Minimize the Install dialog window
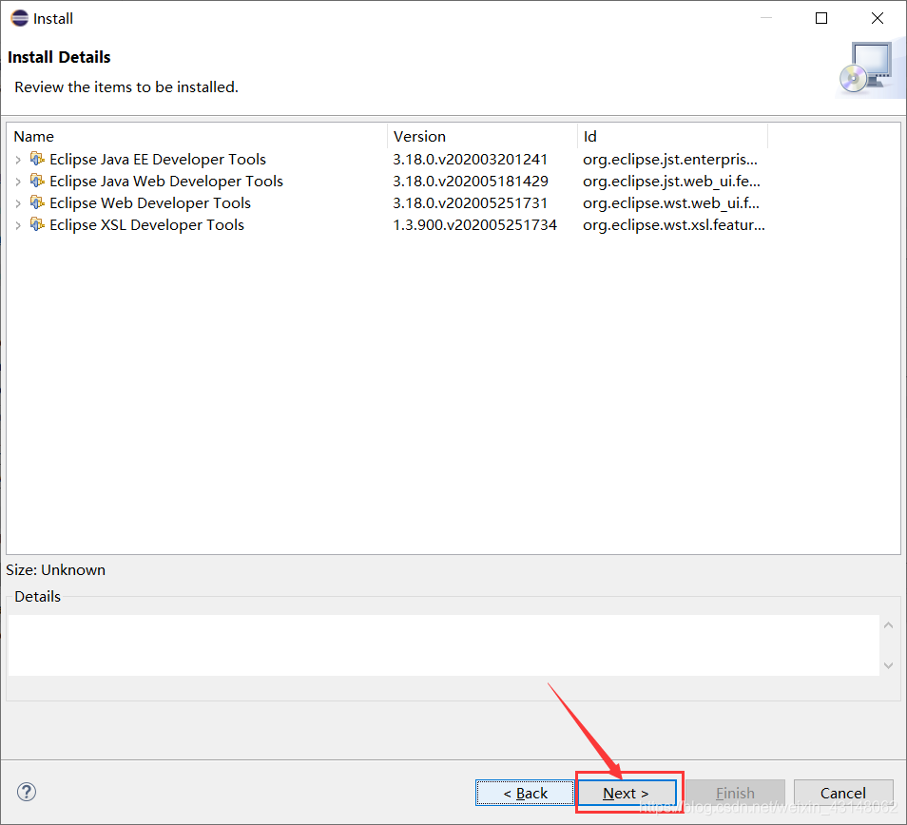This screenshot has width=907, height=825. coord(766,18)
